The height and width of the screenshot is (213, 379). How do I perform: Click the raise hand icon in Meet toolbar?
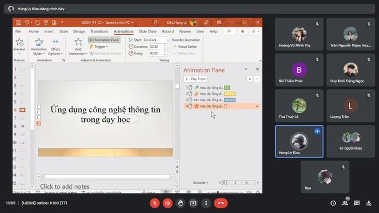coord(180,203)
